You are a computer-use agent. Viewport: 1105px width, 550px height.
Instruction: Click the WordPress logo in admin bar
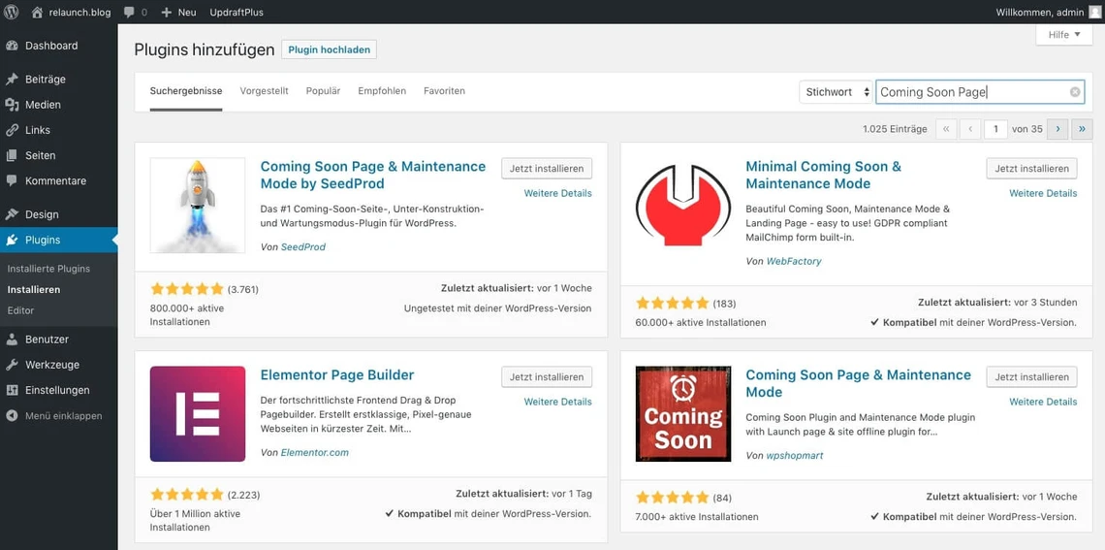[12, 12]
